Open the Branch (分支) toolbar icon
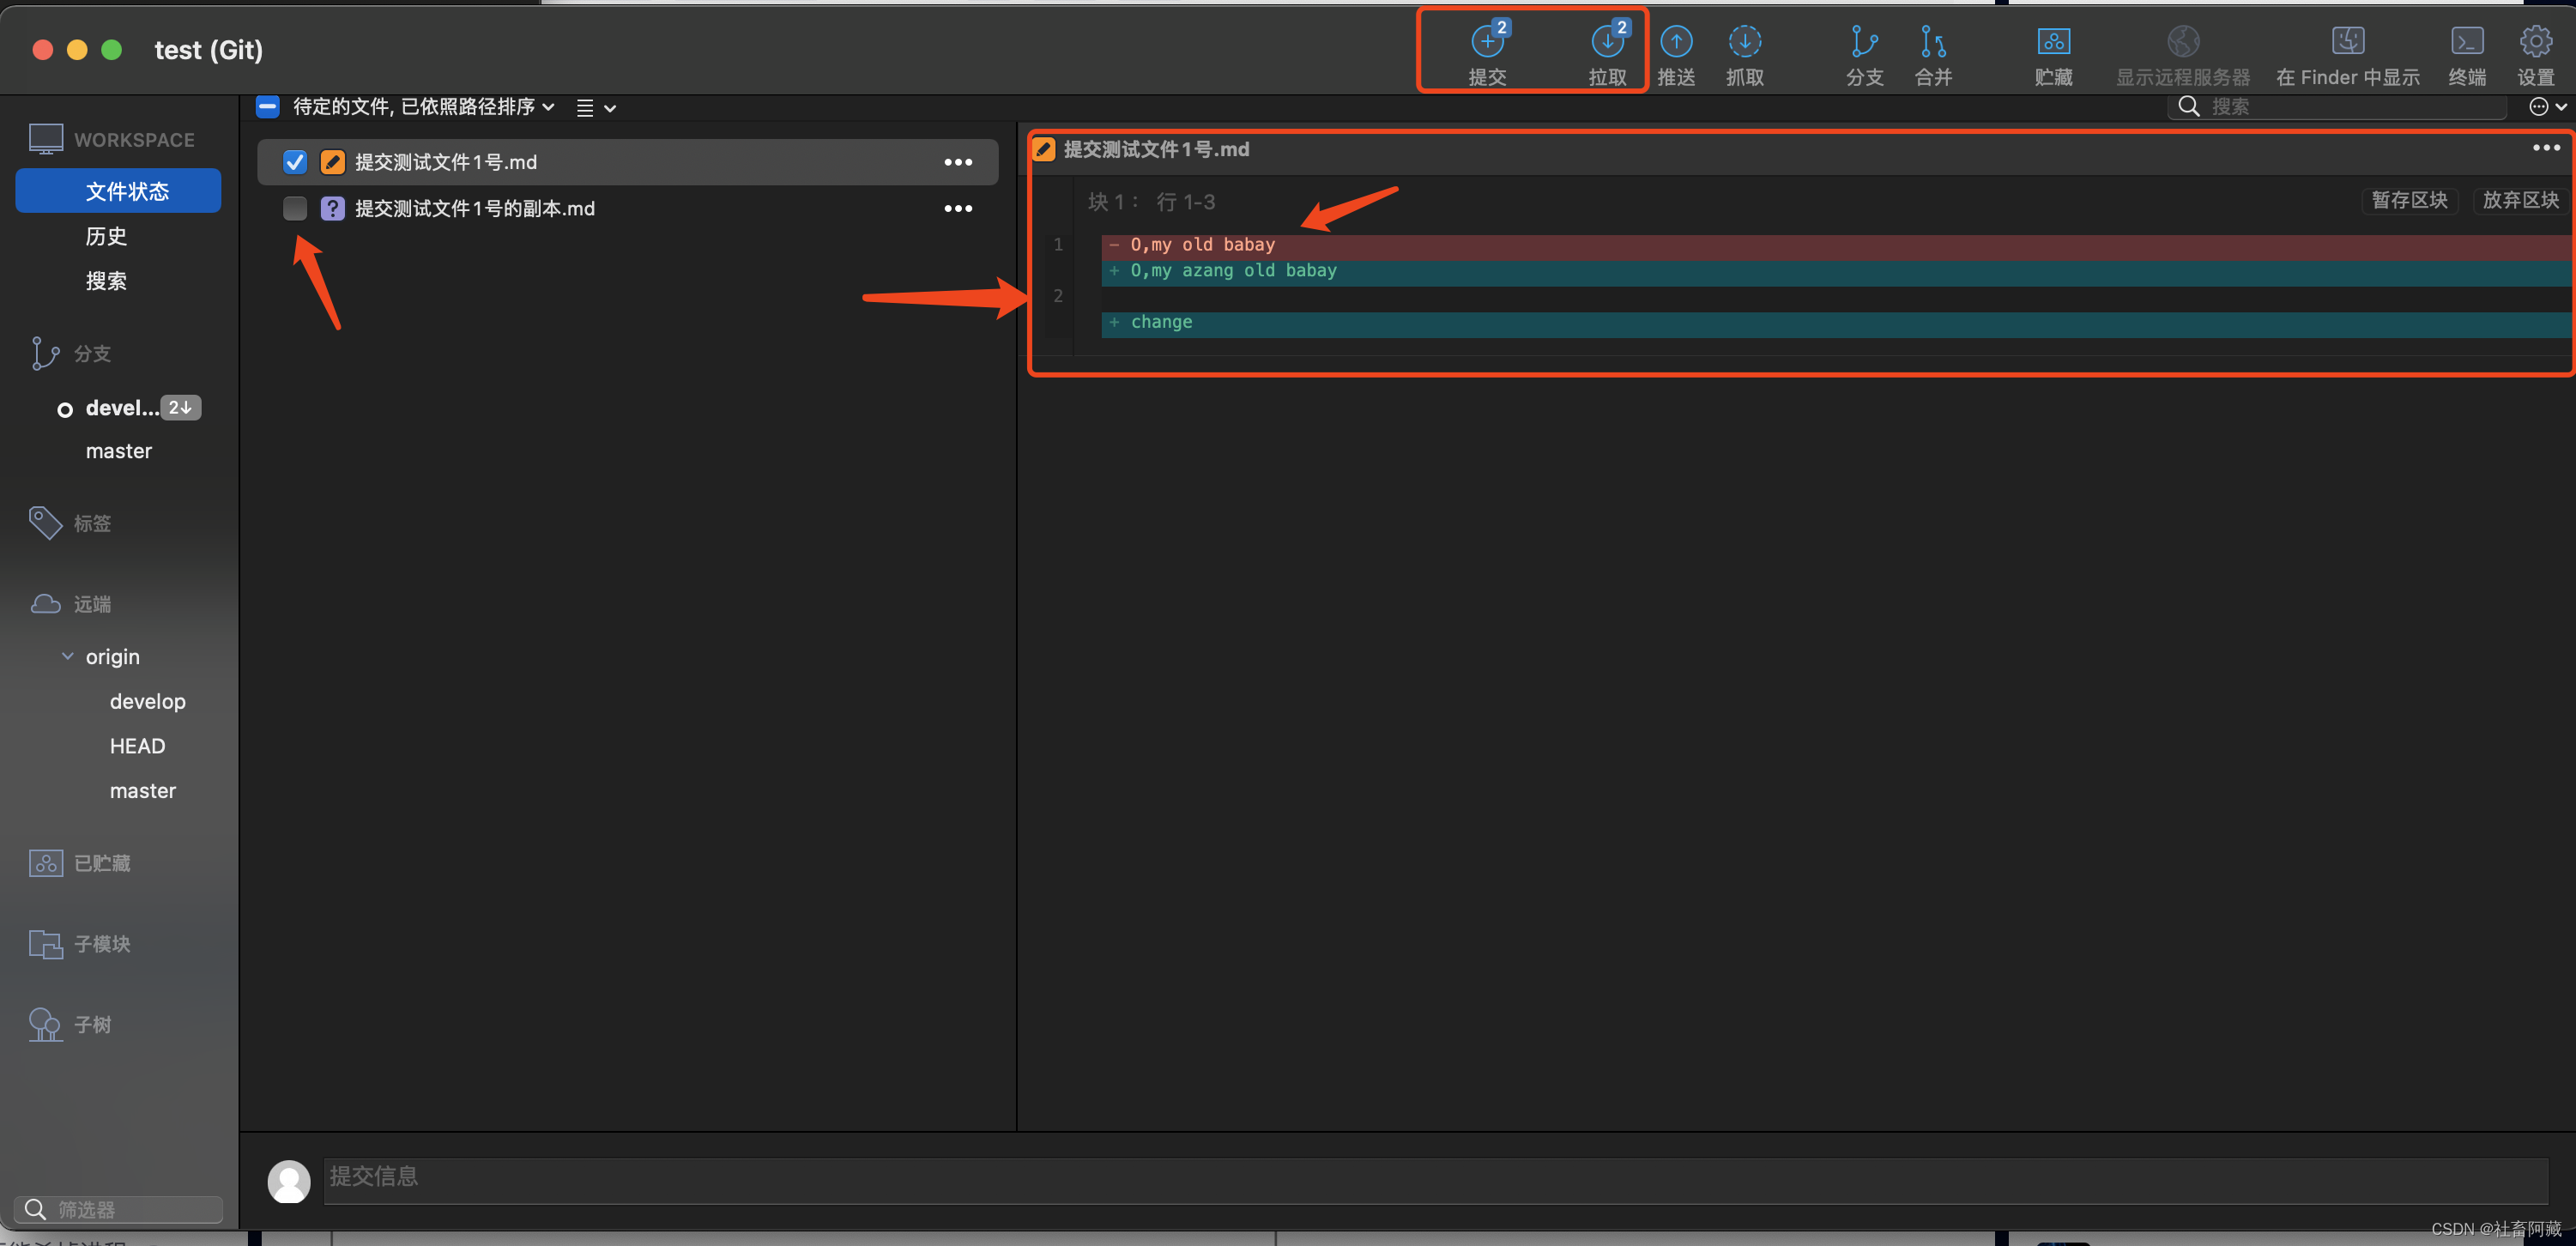Viewport: 2576px width, 1246px height. (x=1864, y=43)
